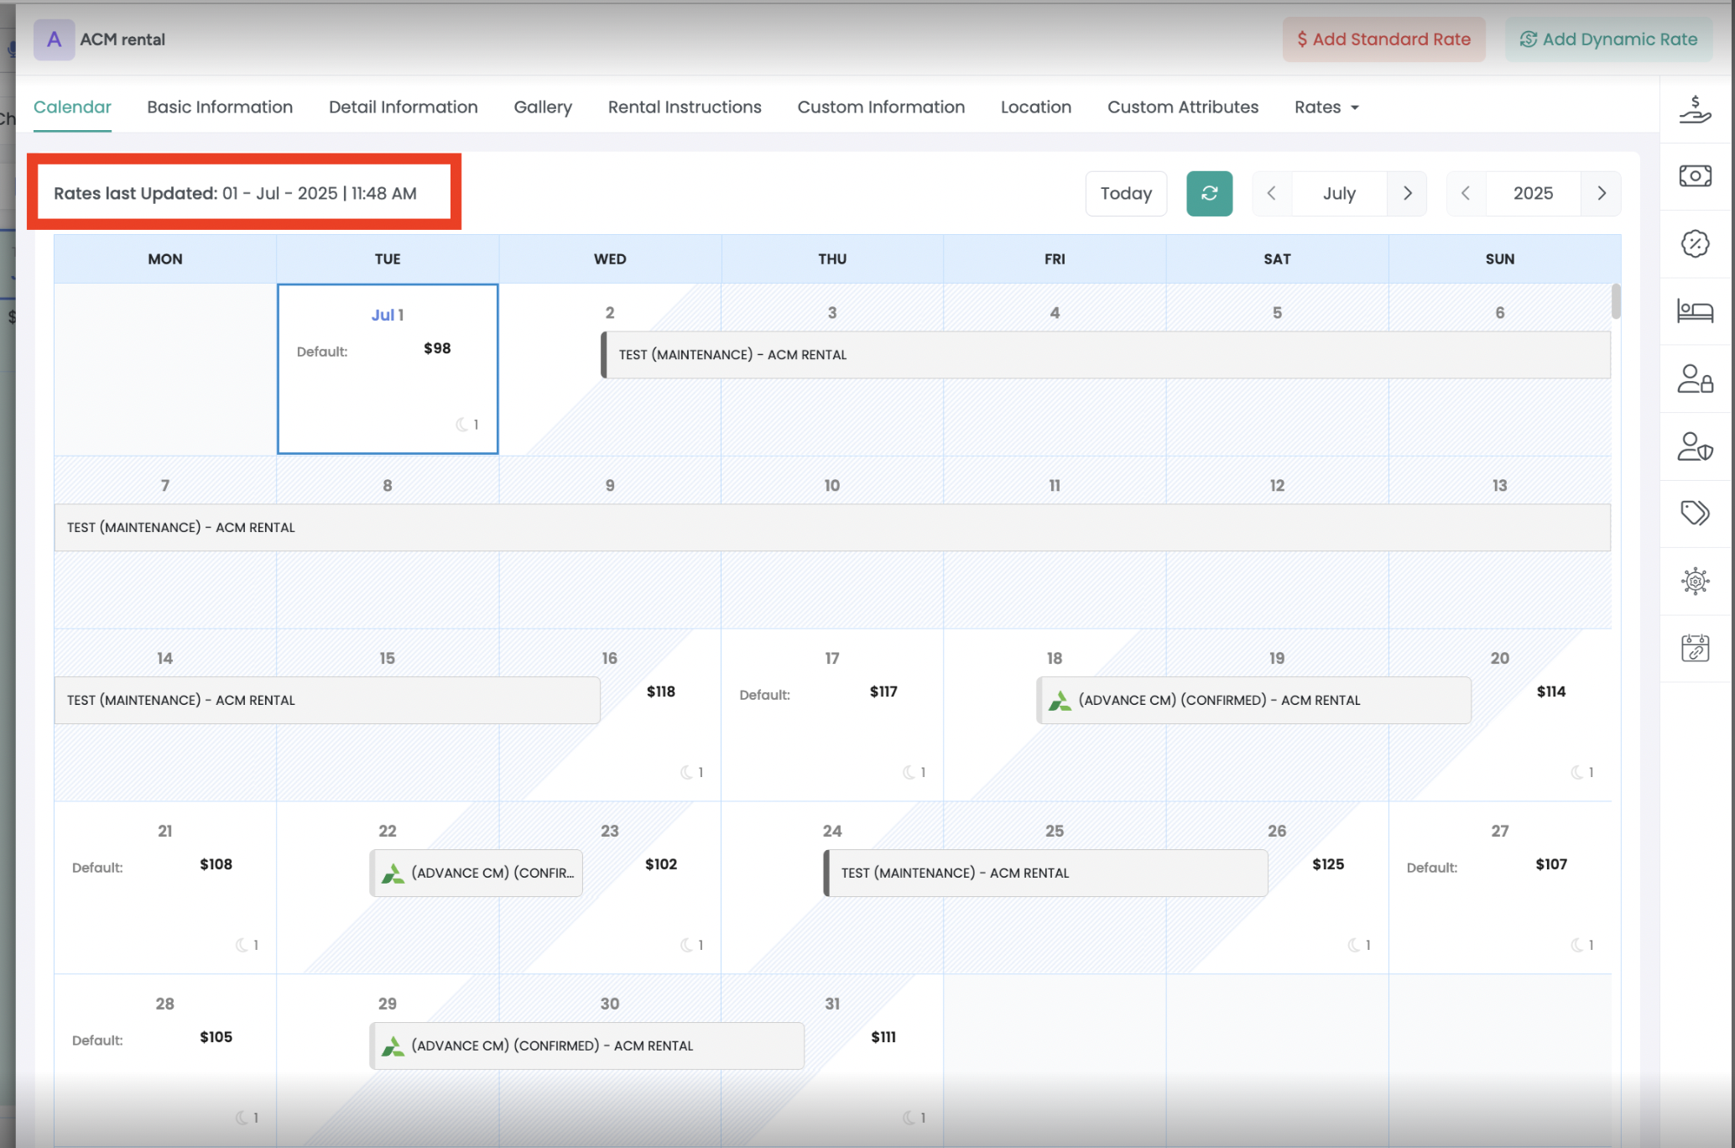Click the percent discount badge icon
Viewport: 1735px width, 1148px height.
click(x=1695, y=243)
